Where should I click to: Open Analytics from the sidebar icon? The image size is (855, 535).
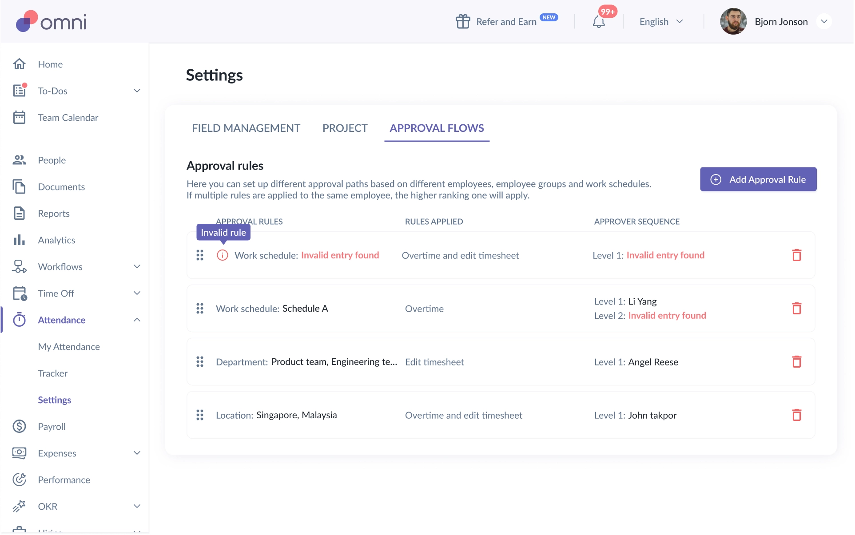pos(19,240)
